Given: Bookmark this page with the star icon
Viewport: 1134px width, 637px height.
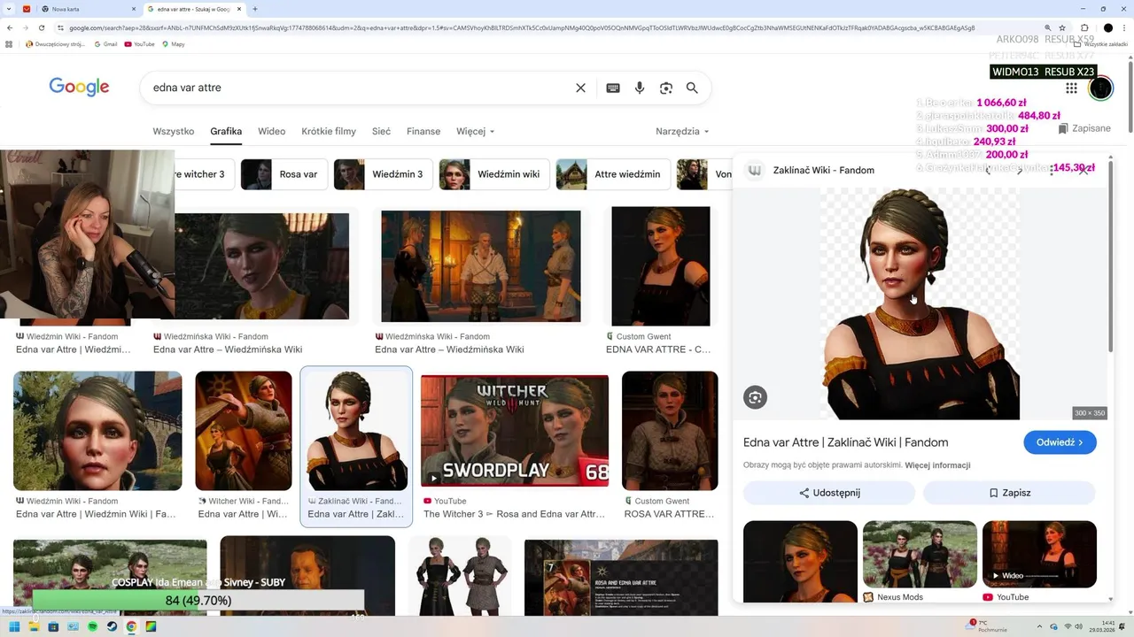Looking at the screenshot, I should pyautogui.click(x=1062, y=27).
